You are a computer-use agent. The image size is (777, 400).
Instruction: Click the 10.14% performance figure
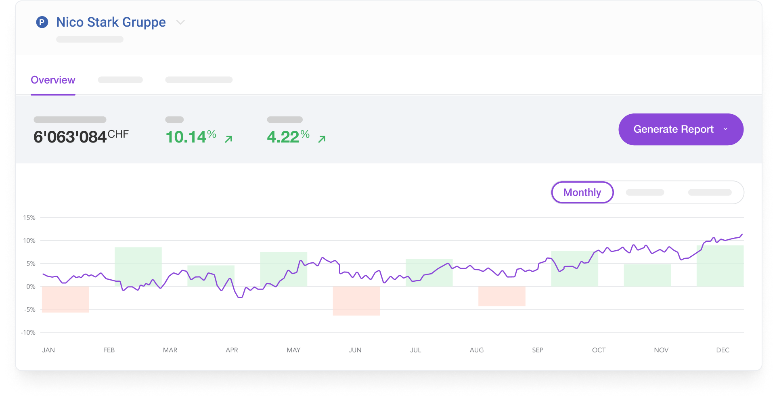click(x=191, y=137)
